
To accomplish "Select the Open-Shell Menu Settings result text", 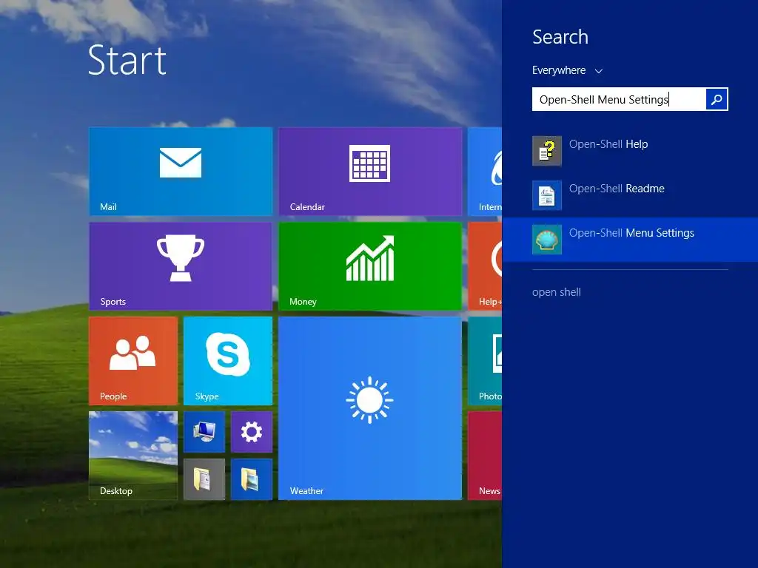I will coord(631,233).
